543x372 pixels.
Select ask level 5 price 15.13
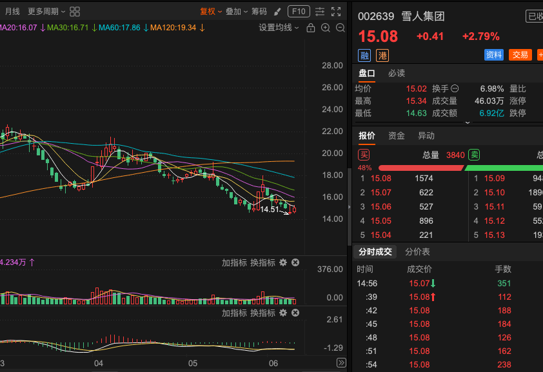click(495, 235)
